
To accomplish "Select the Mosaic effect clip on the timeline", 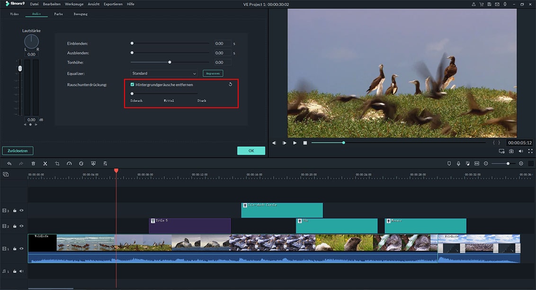I will (425, 226).
